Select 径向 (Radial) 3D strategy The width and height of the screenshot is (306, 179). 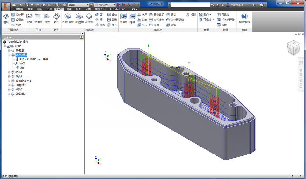point(154,25)
